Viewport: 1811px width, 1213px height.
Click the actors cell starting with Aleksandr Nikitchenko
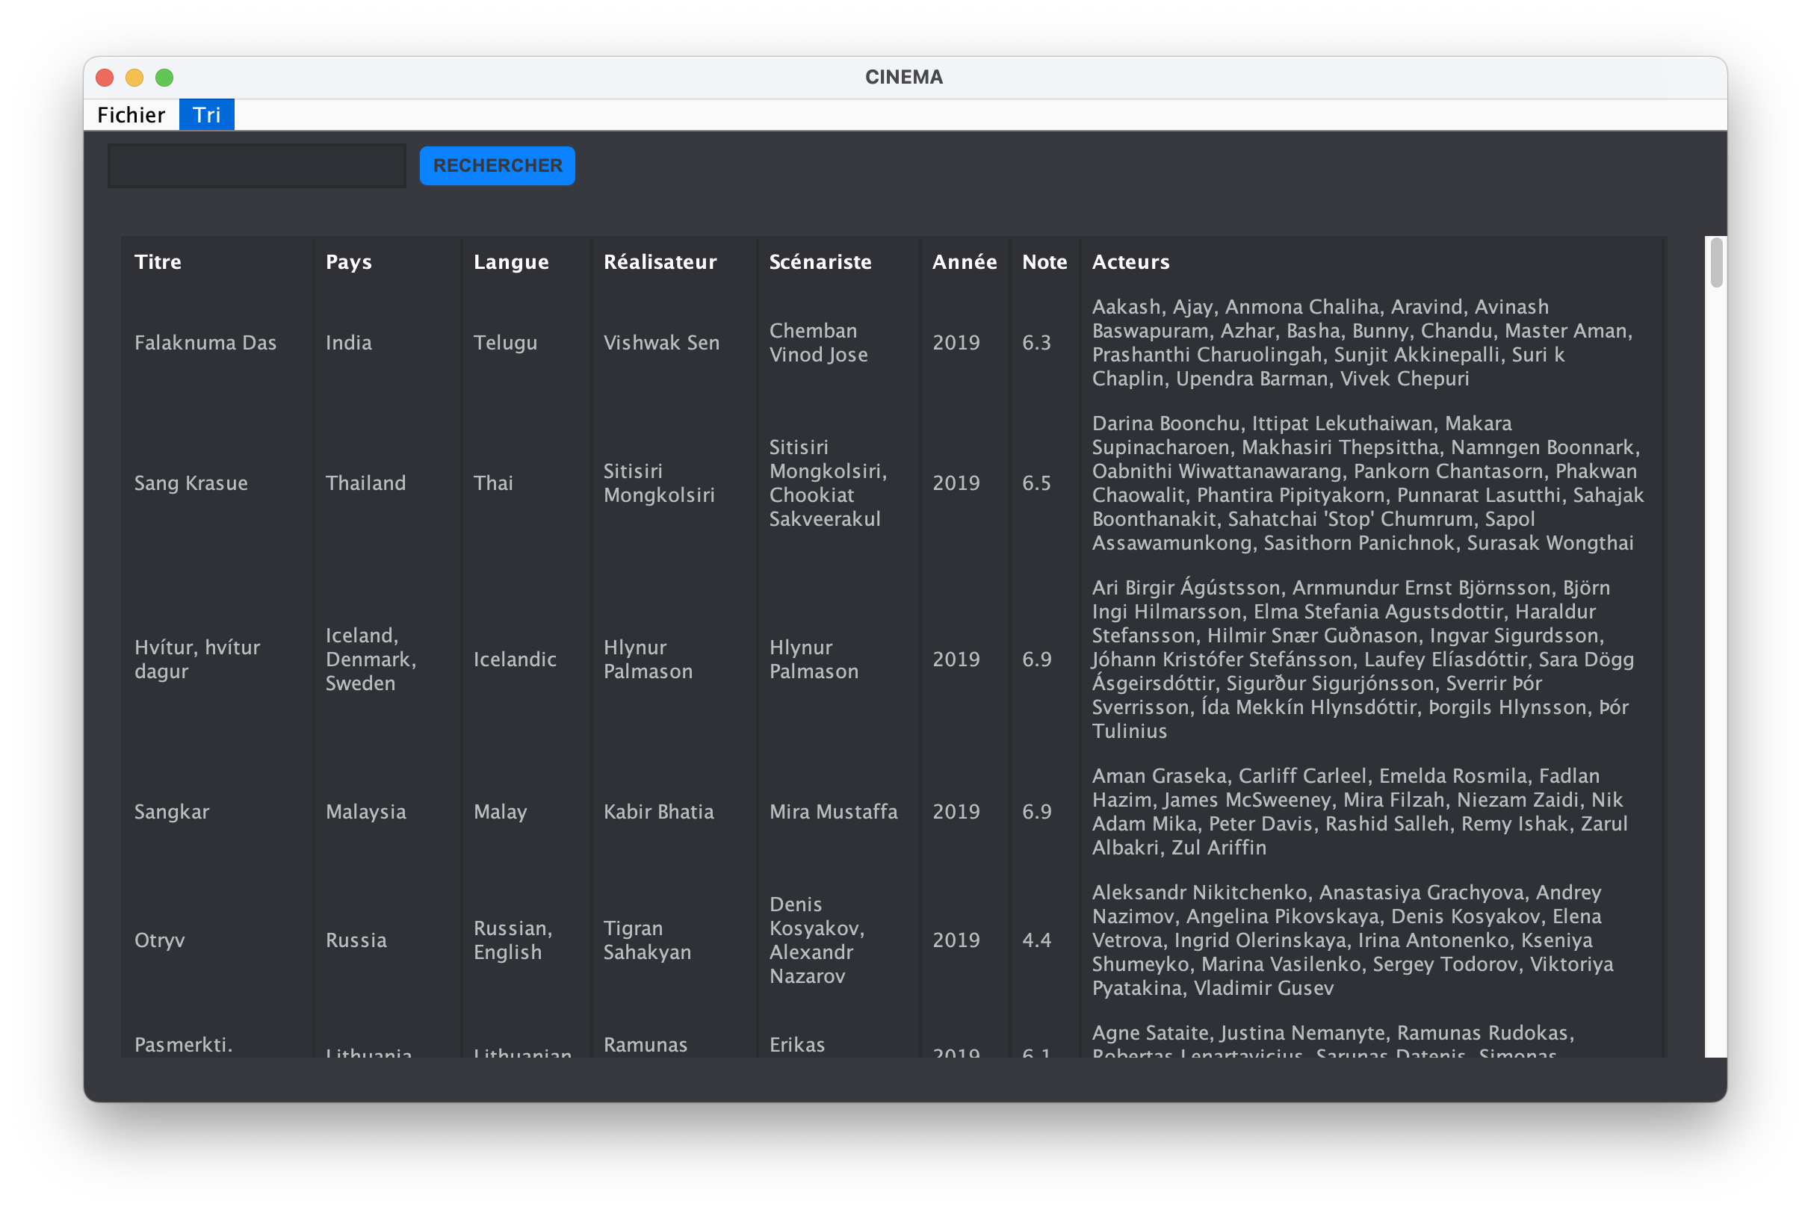pos(1353,940)
